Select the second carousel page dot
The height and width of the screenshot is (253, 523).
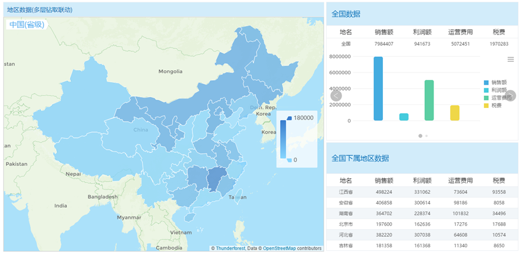tap(427, 136)
